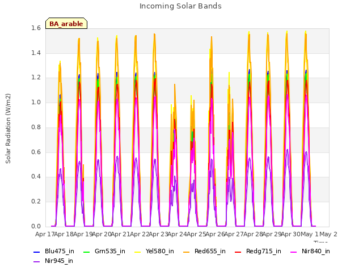This screenshot has width=363, height=272.
Task: Click the 0.8 y-axis tick label
Action: [x=36, y=127]
